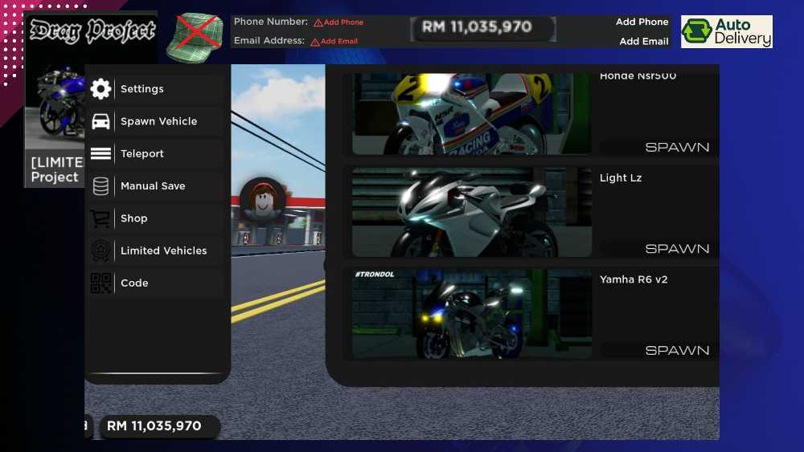The image size is (804, 452).
Task: Click the Yamaha R6 v2 thumbnail
Action: tap(472, 314)
